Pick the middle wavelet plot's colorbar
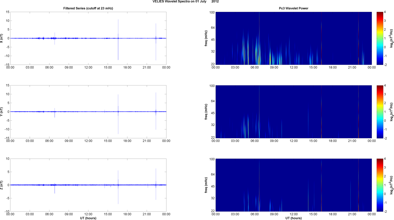 coord(380,112)
